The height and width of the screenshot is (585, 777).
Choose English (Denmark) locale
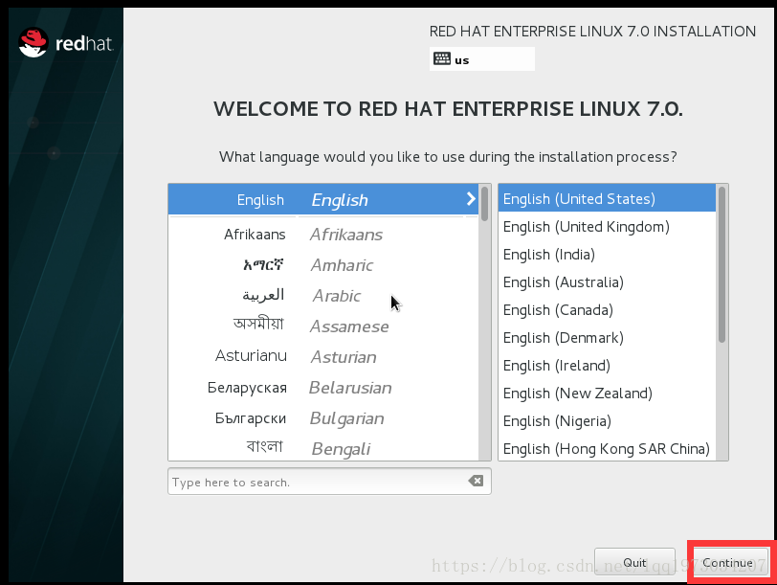[x=607, y=338]
